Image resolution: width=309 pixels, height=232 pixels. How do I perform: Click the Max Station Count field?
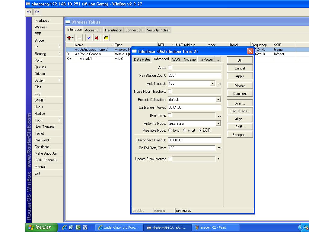tap(194, 76)
